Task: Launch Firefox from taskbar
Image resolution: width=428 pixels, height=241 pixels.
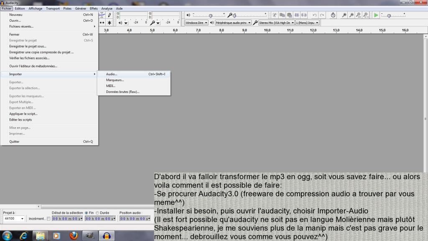Action: pos(74,236)
